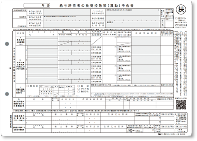This screenshot has width=197, height=141.
Task: Click the 給与の支払者の名称 field
Action: (x=67, y=12)
